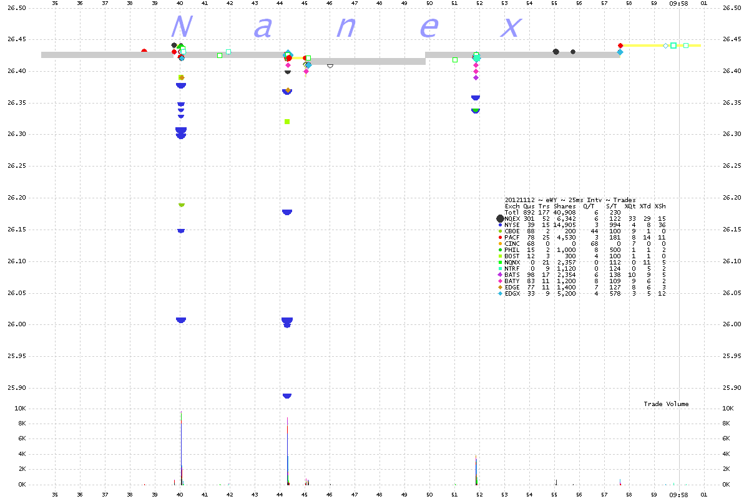
Task: Click right axis volume label '8K'
Action: coord(727,424)
